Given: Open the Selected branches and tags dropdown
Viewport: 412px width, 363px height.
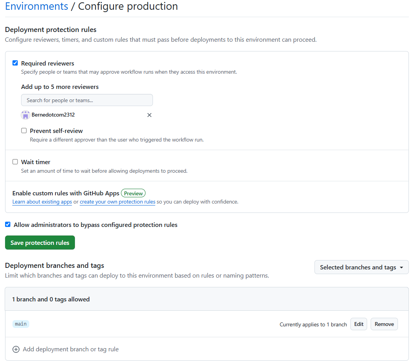Looking at the screenshot, I should [361, 267].
